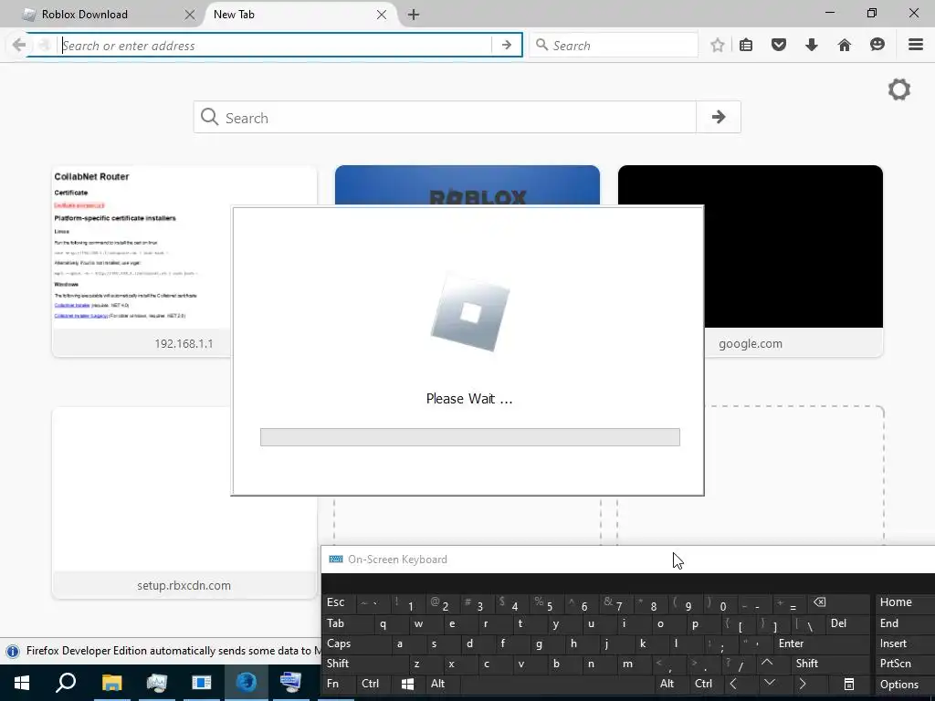Tap Esc on the On-Screen Keyboard

click(338, 602)
